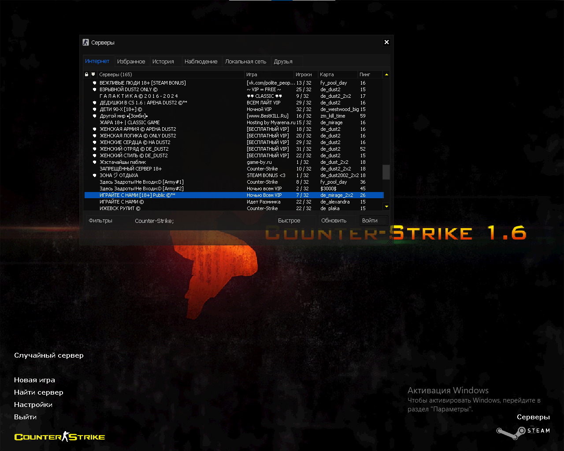Click the shield (VAC) column header icon

[93, 74]
